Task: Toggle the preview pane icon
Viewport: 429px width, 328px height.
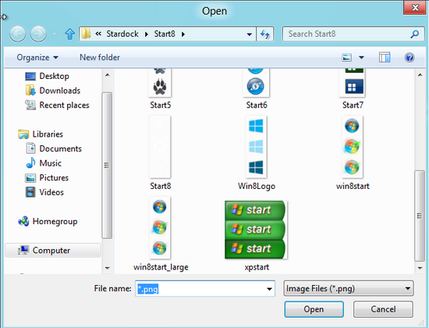Action: click(385, 57)
